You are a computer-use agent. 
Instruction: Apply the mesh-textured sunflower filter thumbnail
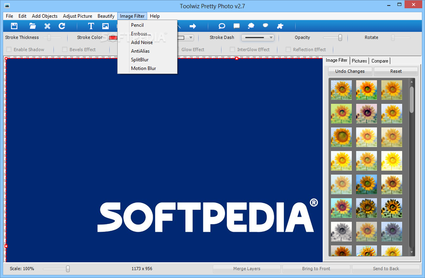click(x=341, y=90)
